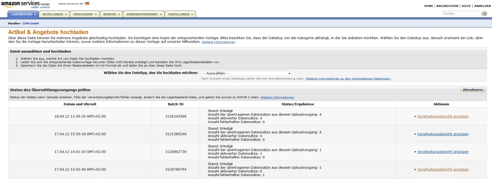Viewport: 492px width, 179px height.
Task: Expand the Händlershop dropdown arrow
Action: tap(96, 14)
